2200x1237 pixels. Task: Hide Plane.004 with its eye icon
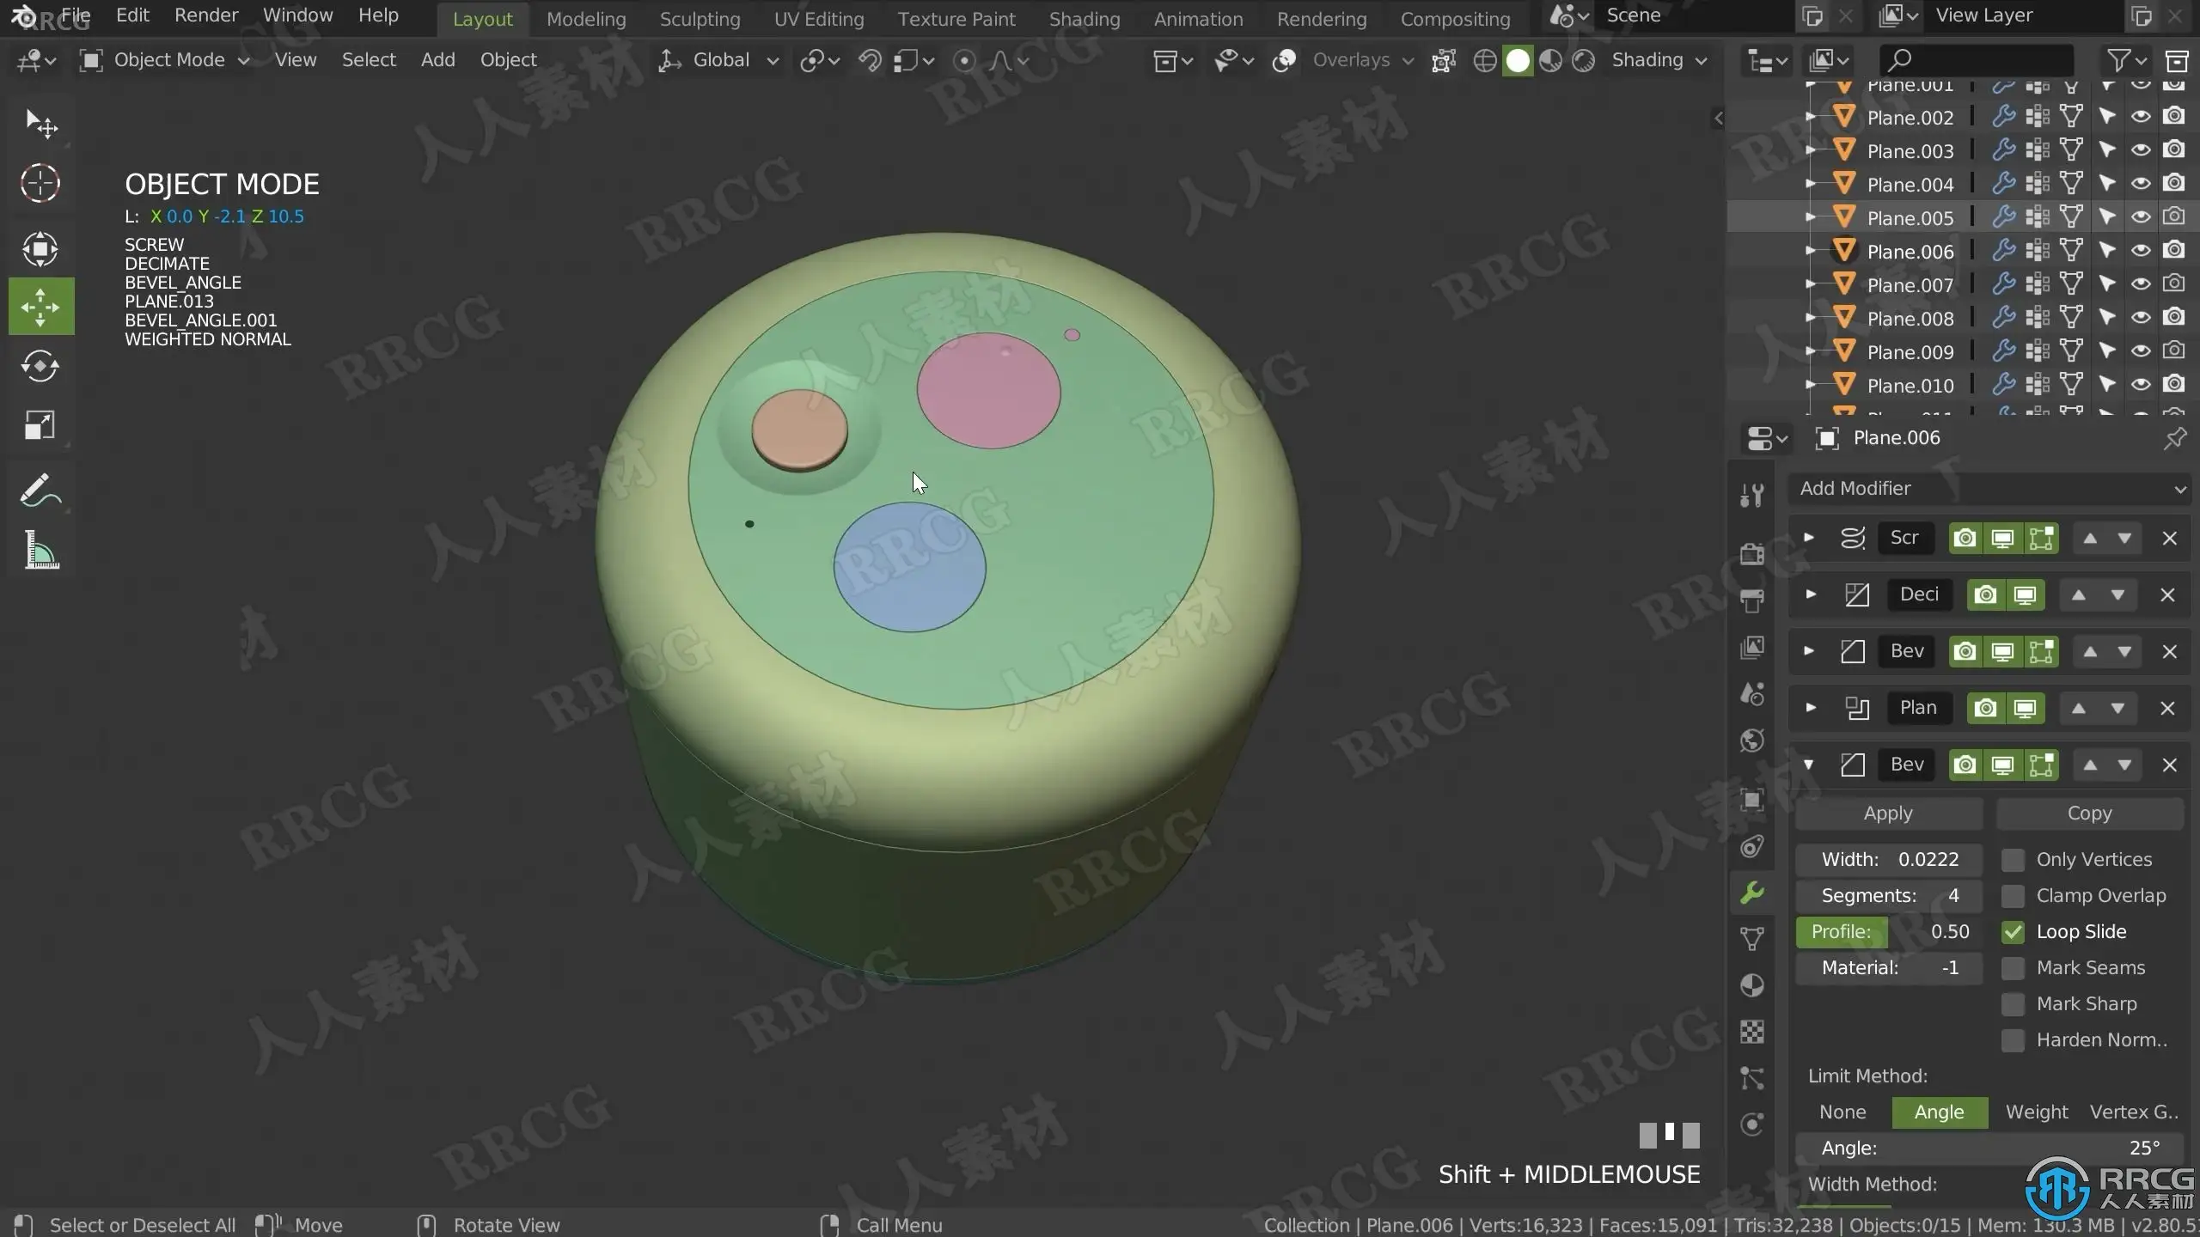[2141, 184]
